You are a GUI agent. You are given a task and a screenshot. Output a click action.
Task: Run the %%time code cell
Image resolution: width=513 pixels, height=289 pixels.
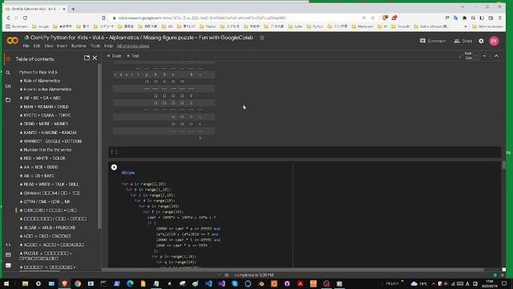tap(114, 168)
